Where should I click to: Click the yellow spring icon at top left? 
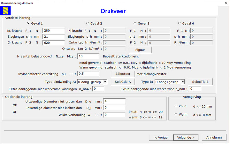point(5,11)
